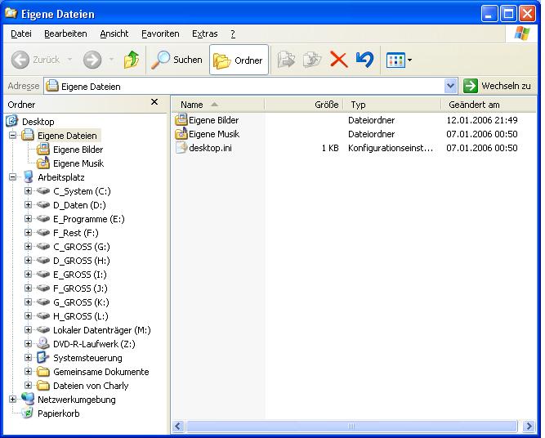Click the Dateien von Charly folder icon
This screenshot has height=438, width=545.
pos(43,386)
